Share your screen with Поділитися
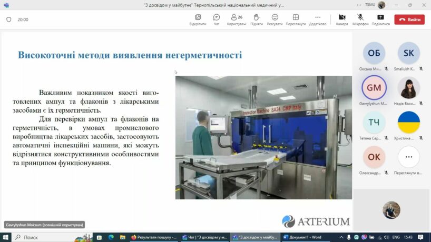 click(380, 19)
